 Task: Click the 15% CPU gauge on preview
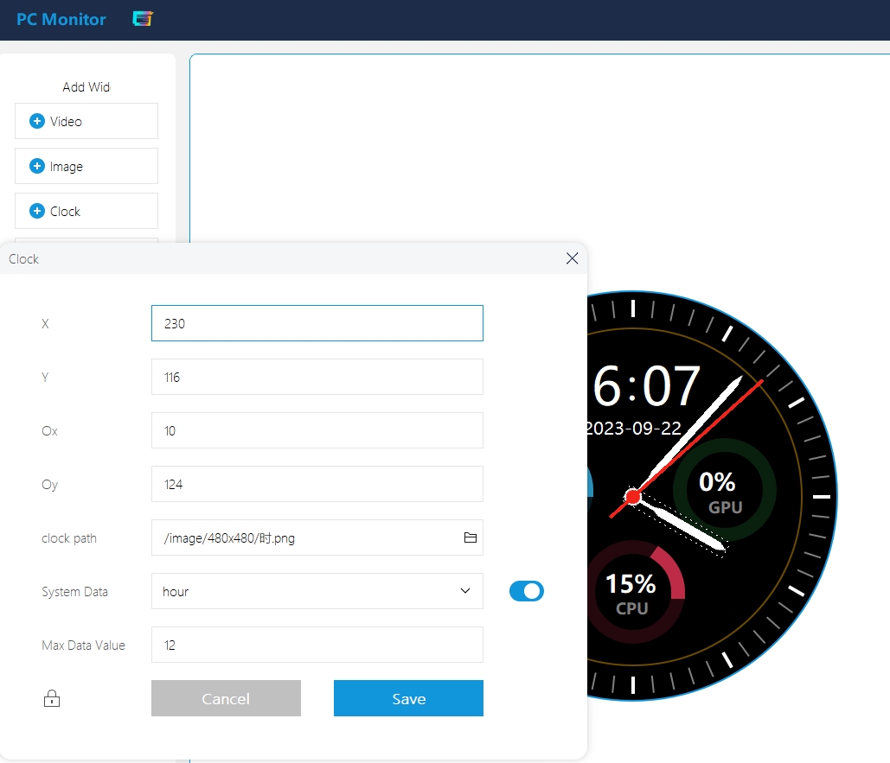pos(634,592)
